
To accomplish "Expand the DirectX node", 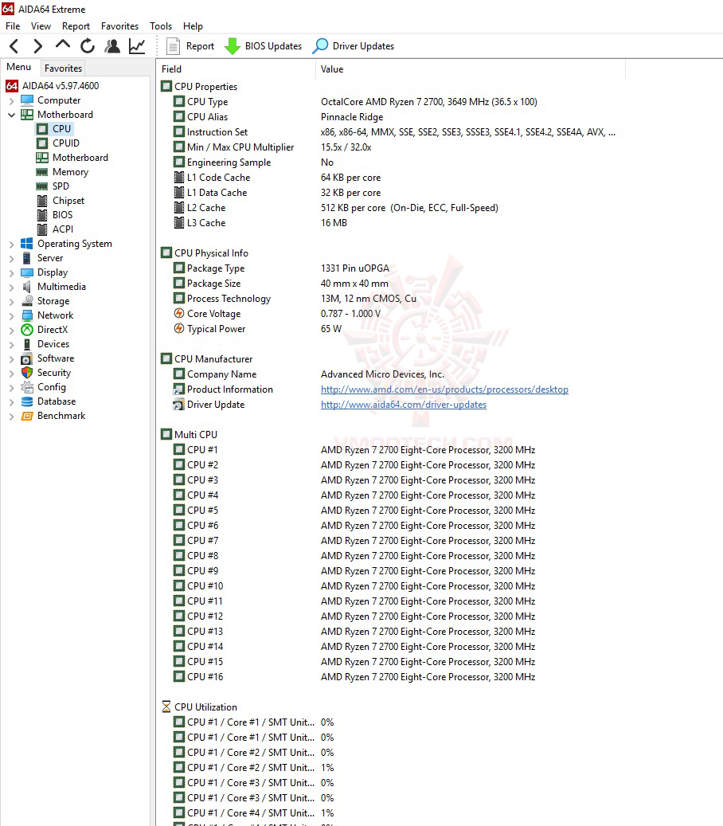I will 11,331.
